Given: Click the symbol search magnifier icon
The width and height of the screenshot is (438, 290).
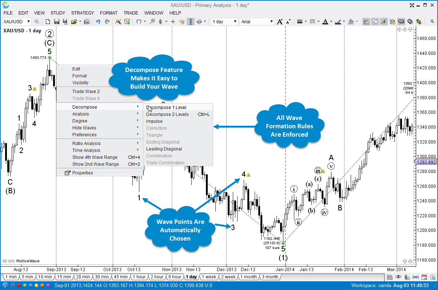Looking at the screenshot, I should pyautogui.click(x=37, y=22).
